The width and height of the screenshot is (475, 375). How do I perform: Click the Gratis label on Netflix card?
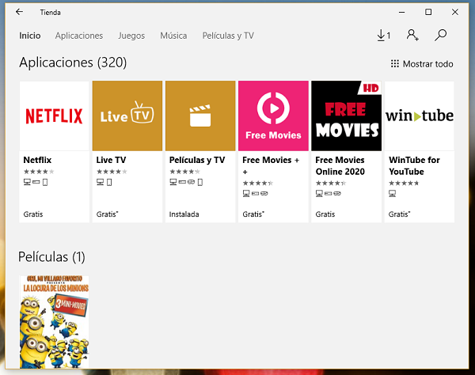tap(33, 214)
